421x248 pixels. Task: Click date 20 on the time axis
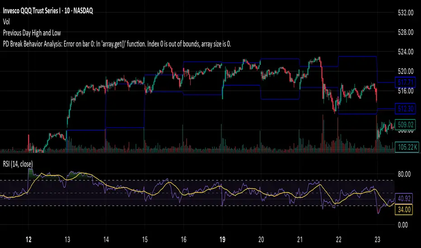(261, 239)
